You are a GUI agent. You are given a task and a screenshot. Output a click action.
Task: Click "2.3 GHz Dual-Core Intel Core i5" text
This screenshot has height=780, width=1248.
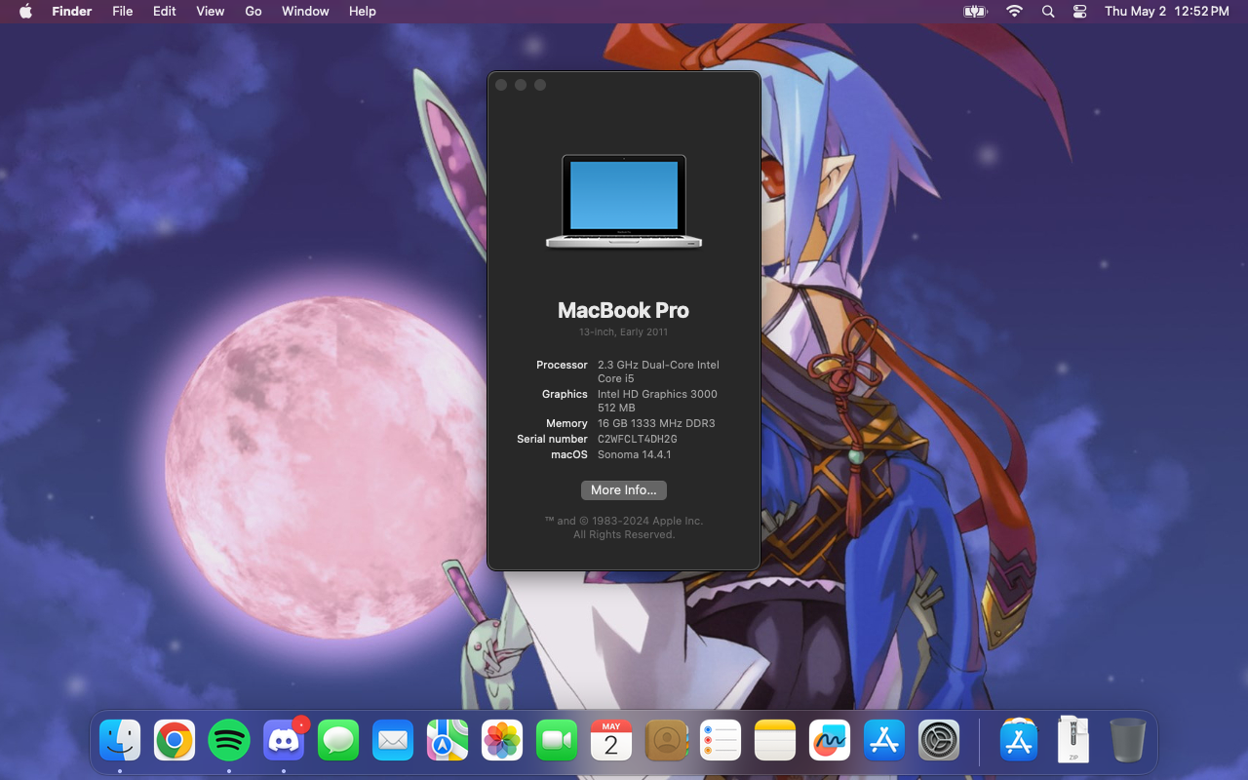click(x=658, y=371)
